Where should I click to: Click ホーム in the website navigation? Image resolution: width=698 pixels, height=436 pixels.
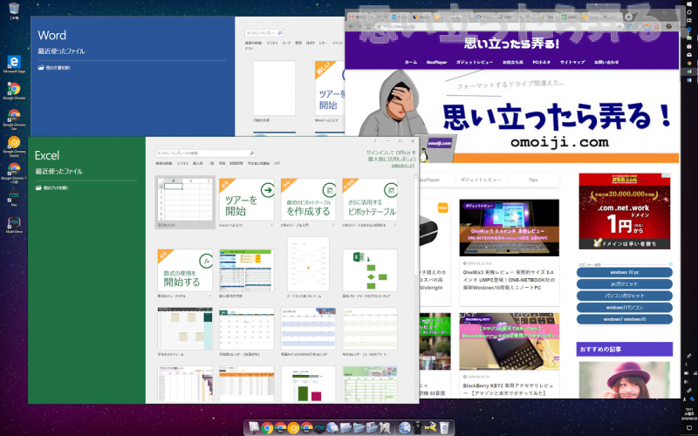click(410, 62)
